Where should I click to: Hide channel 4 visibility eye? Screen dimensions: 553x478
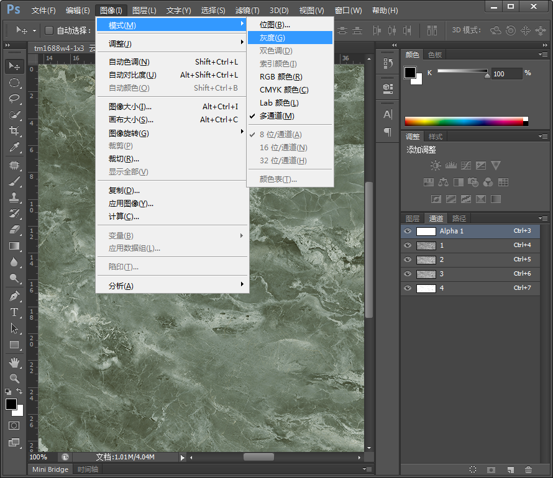click(x=408, y=288)
